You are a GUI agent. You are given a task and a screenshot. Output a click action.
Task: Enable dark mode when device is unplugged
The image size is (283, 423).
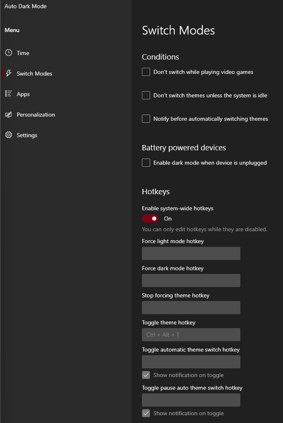146,163
